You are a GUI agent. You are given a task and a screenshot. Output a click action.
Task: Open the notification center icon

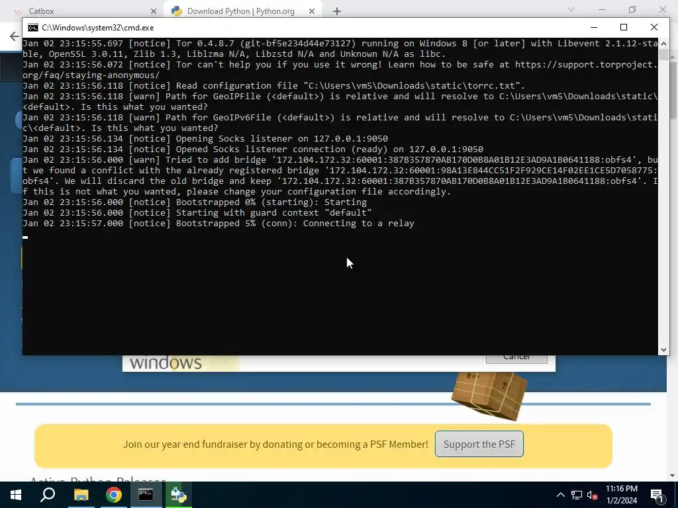coord(657,495)
